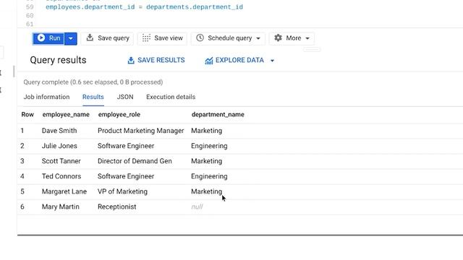Select the Julie Jones cell
The height and width of the screenshot is (260, 463).
click(59, 146)
